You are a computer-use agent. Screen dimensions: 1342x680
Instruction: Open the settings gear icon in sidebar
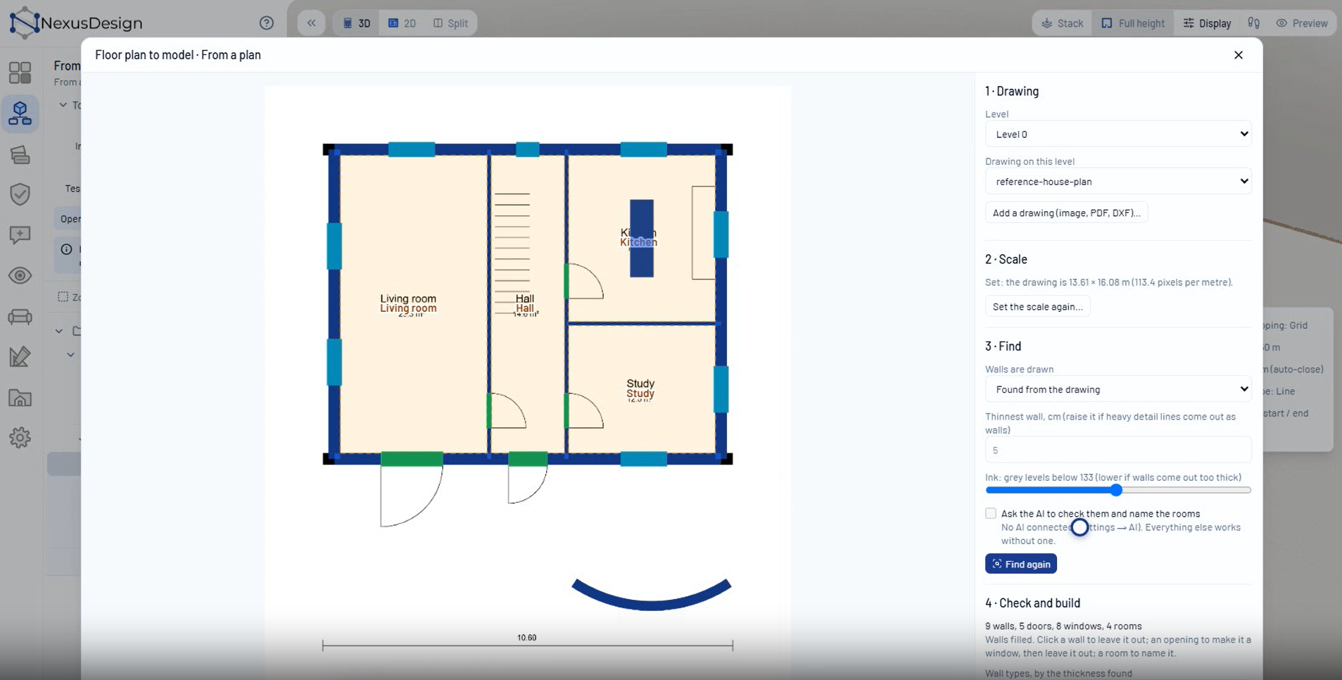(20, 438)
